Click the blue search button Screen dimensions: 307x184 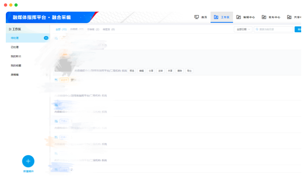click(298, 29)
